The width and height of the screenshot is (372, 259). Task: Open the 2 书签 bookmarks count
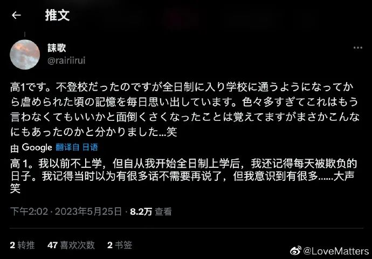[x=120, y=245]
